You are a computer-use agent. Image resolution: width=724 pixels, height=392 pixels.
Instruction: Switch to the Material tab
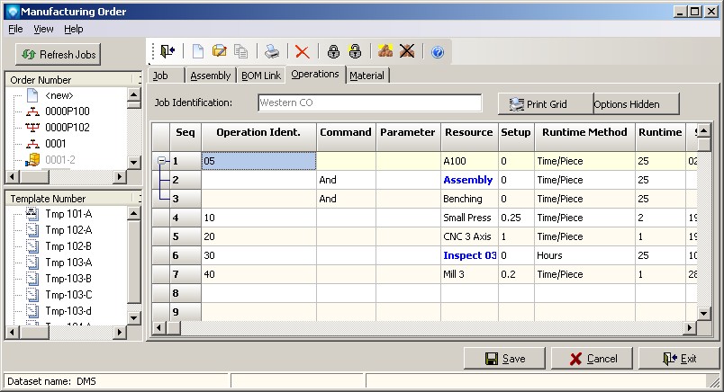click(367, 76)
